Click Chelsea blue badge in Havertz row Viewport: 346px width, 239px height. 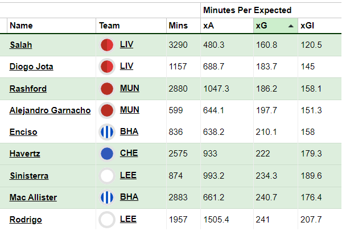[x=107, y=154]
